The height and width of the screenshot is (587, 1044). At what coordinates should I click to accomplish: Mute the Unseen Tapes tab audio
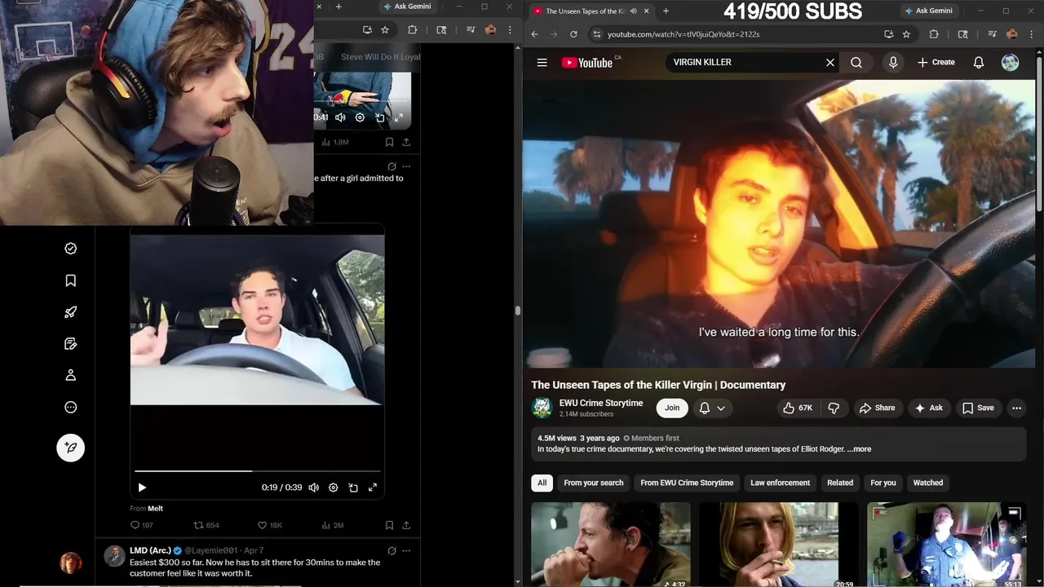[633, 11]
